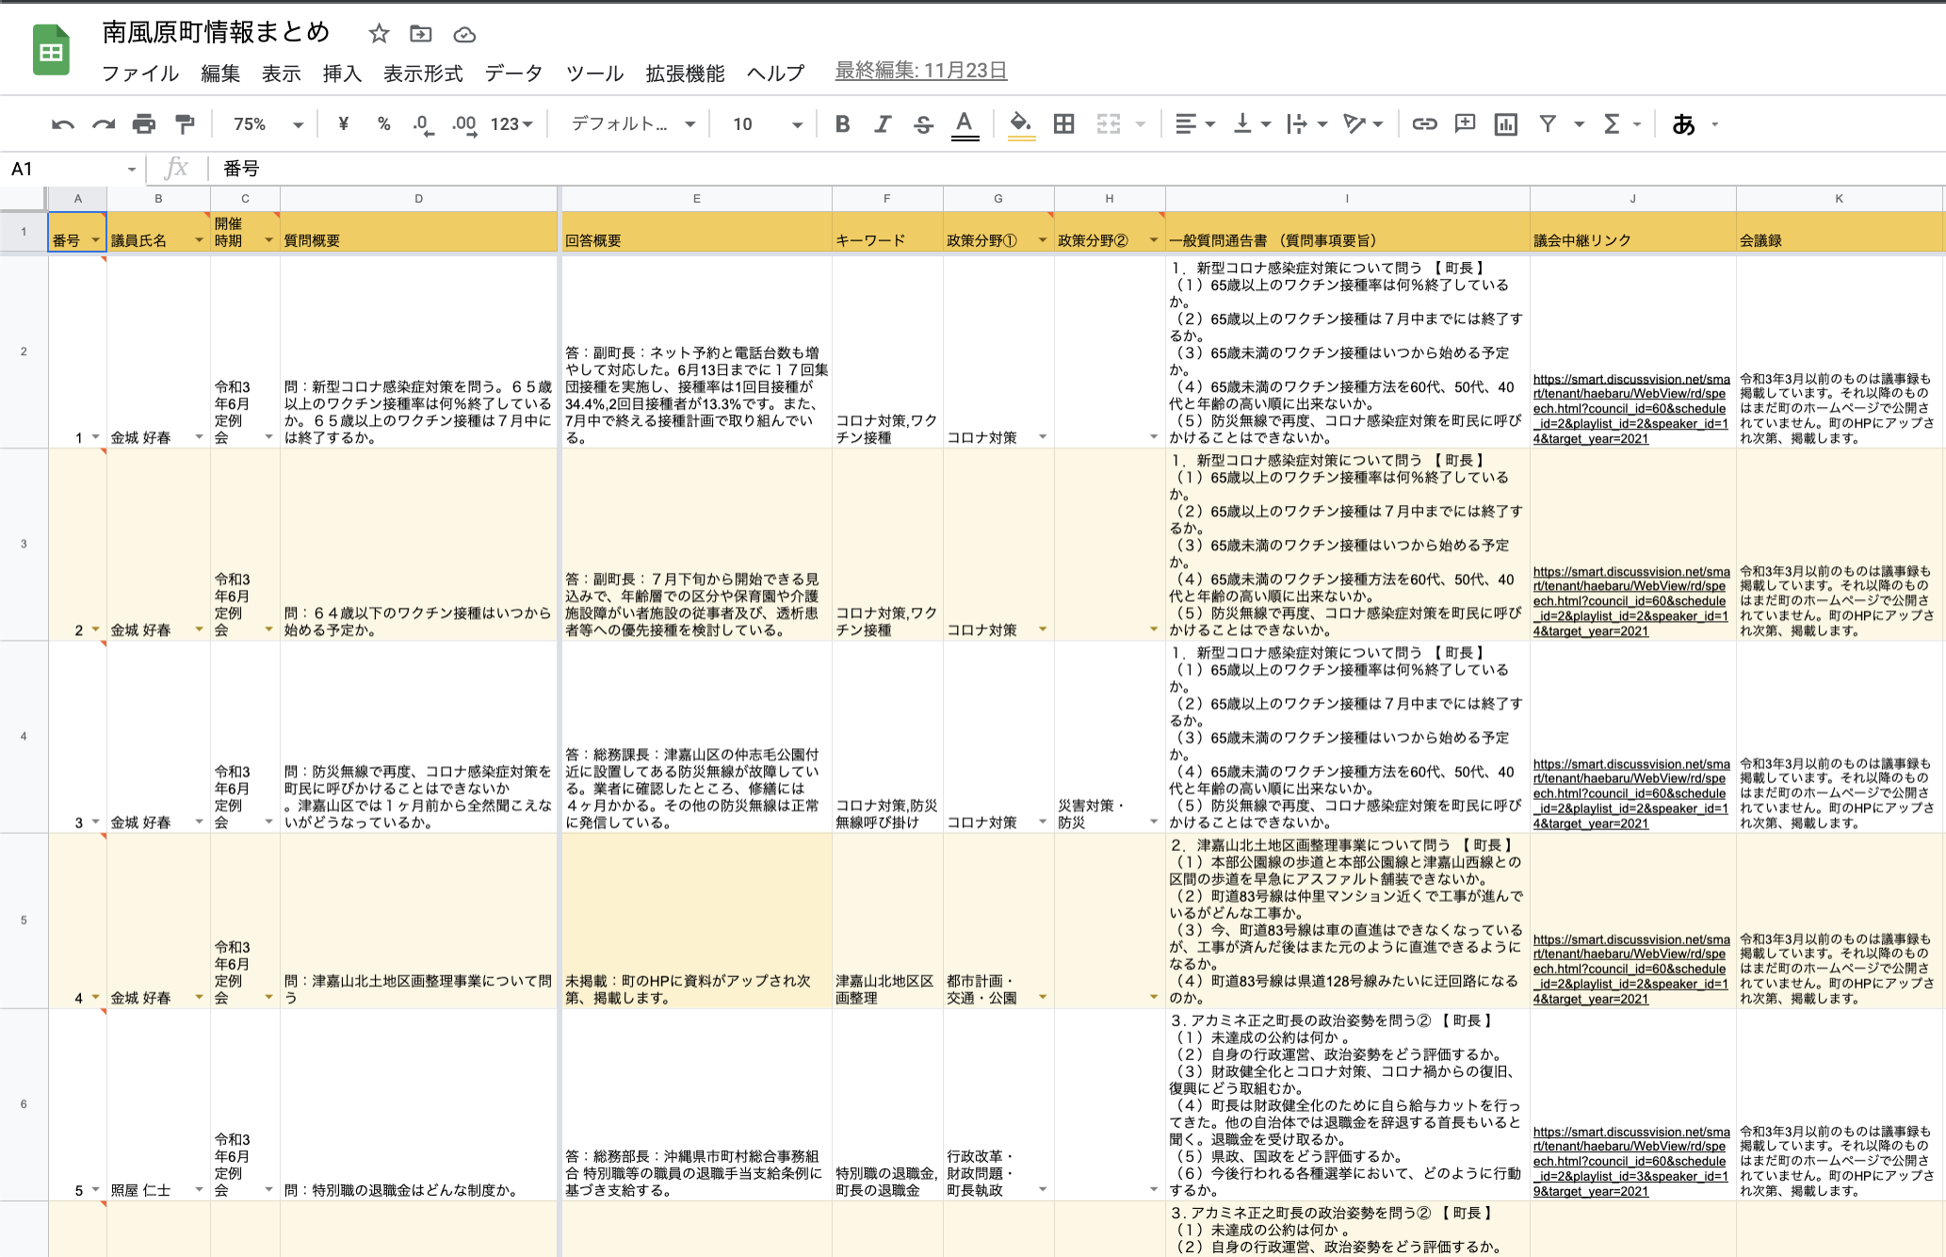Open the 番号 column filter dropdown
This screenshot has height=1257, width=1946.
point(95,241)
